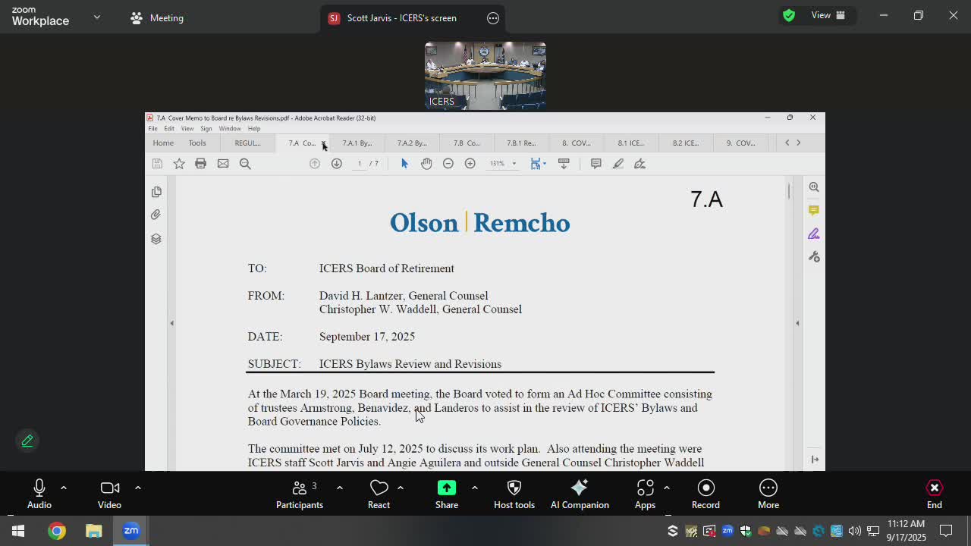Toggle the camera Video button
Screen dimensions: 971x546
point(109,488)
